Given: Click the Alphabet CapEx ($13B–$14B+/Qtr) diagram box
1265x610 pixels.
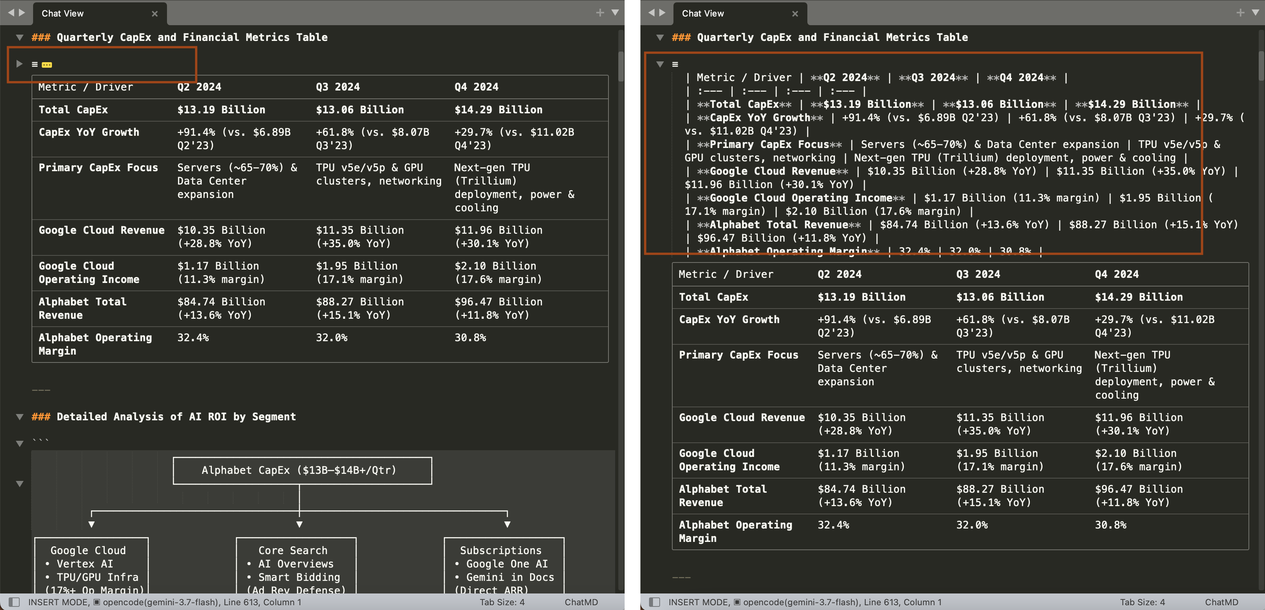Looking at the screenshot, I should pyautogui.click(x=302, y=471).
